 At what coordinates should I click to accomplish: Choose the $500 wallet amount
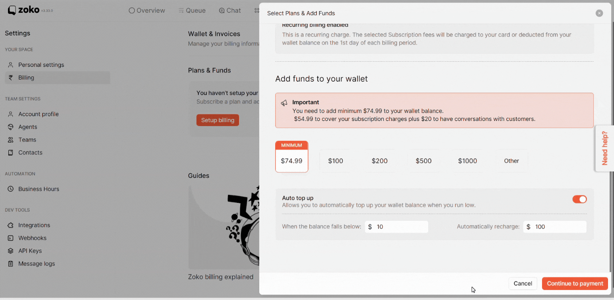424,161
